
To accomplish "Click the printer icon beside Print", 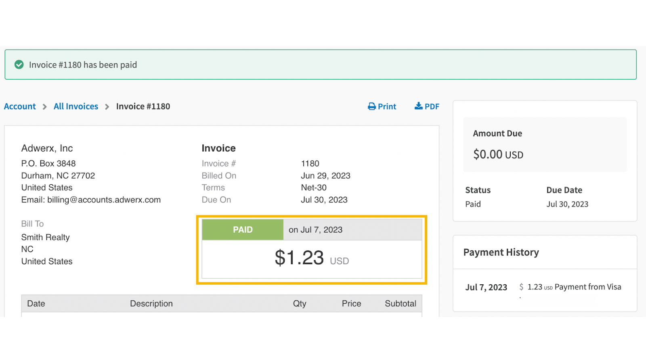I will 372,106.
